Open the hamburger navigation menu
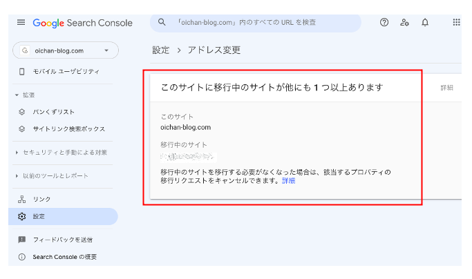The image size is (472, 279). (x=21, y=22)
